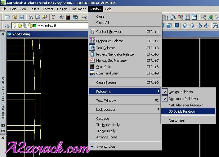Open the Help menu
The image size is (219, 157).
[108, 9]
